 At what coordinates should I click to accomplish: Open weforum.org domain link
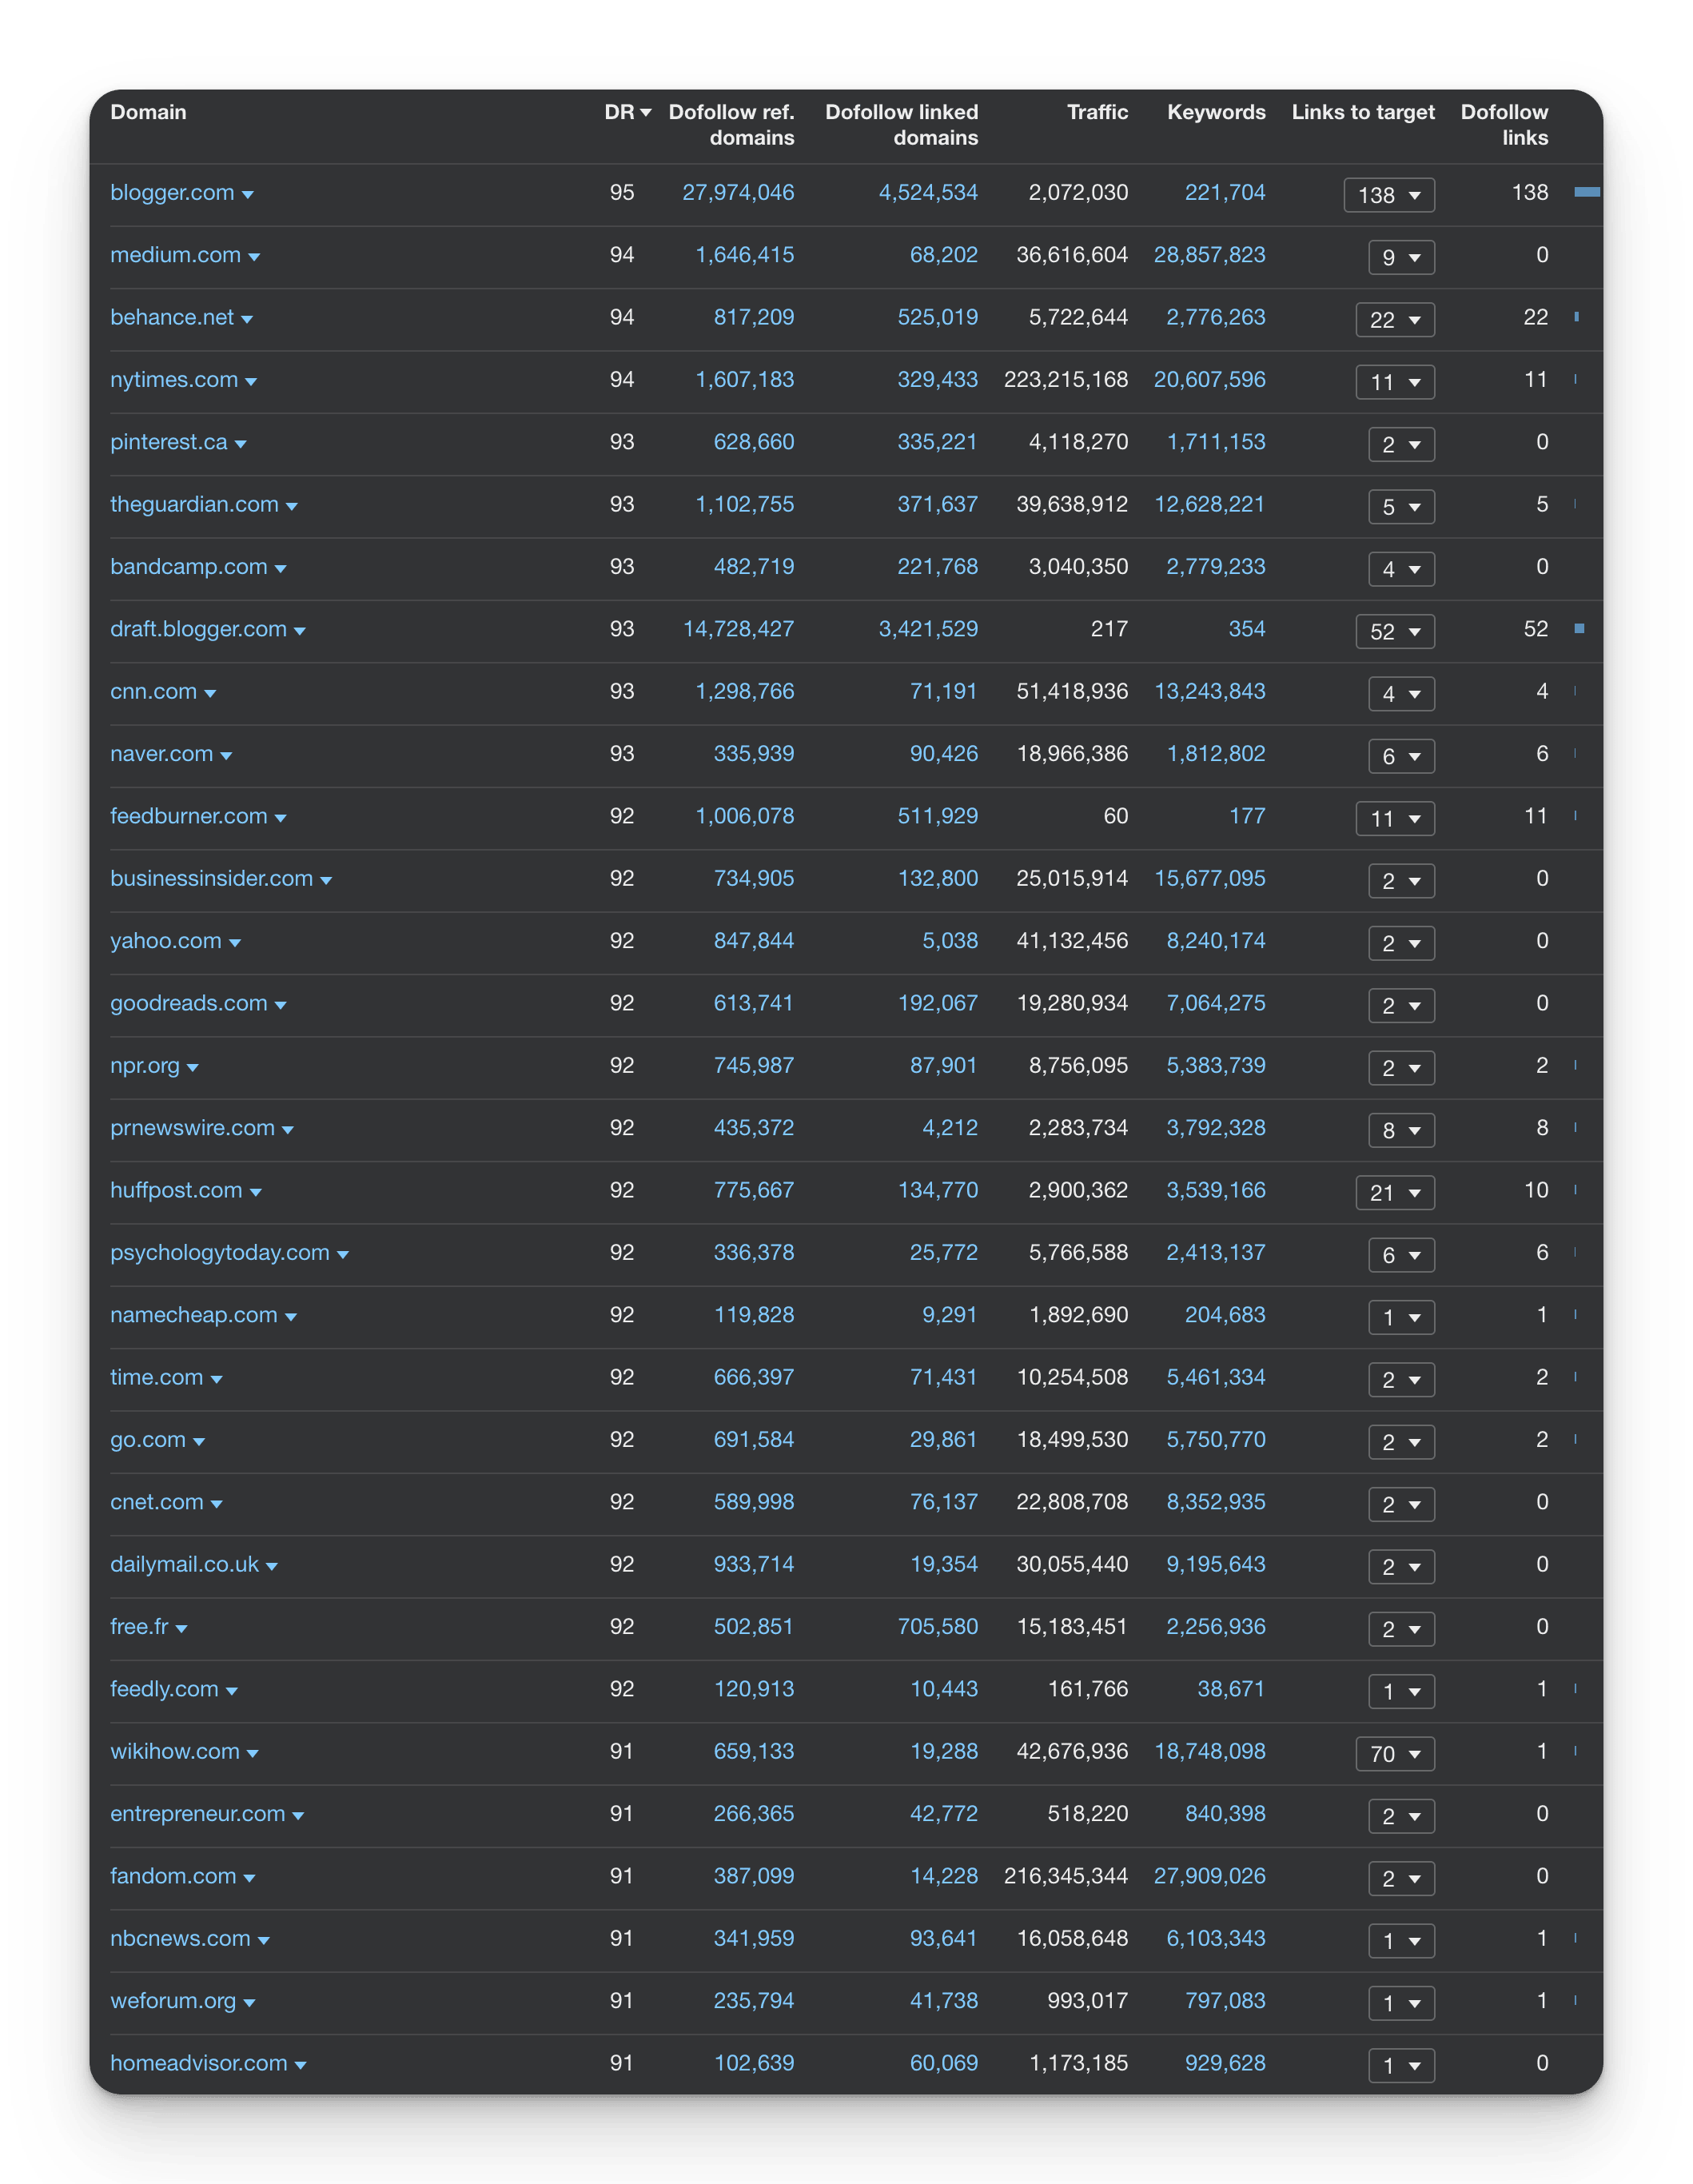[x=173, y=2000]
